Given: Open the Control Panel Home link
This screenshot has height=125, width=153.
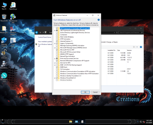Looking at the screenshot, I should coord(45,37).
